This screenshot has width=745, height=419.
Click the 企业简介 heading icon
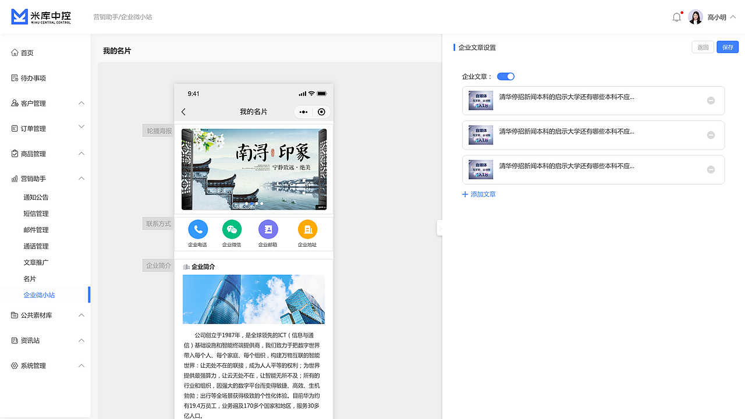coord(186,267)
